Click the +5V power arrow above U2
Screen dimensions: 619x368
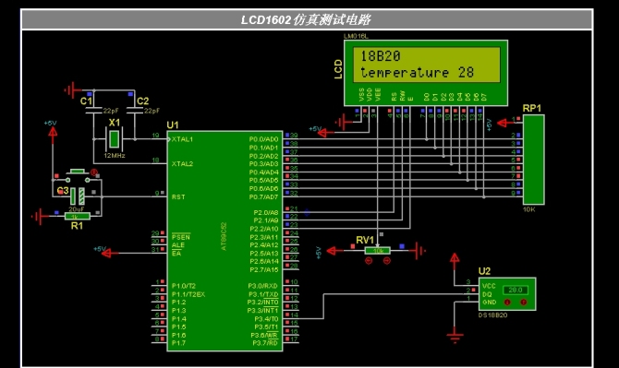tap(455, 260)
